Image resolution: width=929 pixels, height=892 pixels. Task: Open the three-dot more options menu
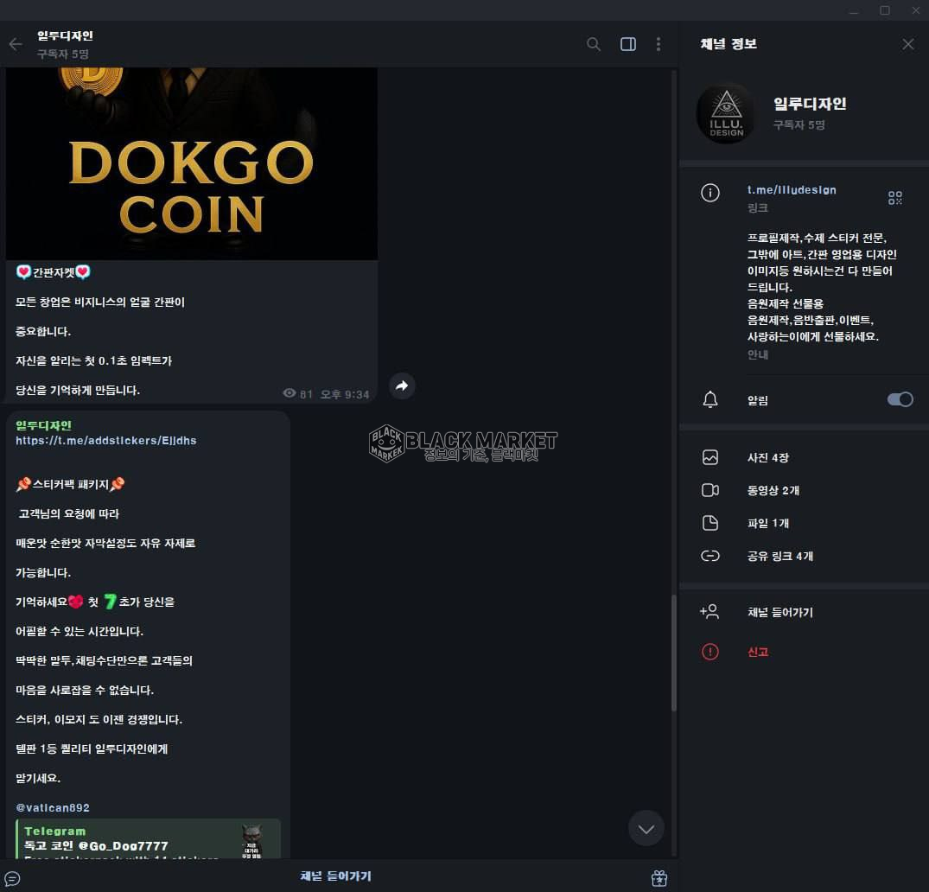click(659, 44)
